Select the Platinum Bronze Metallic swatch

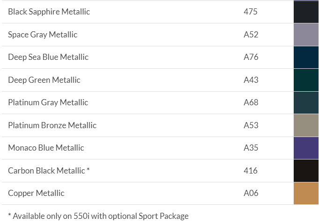(306, 125)
